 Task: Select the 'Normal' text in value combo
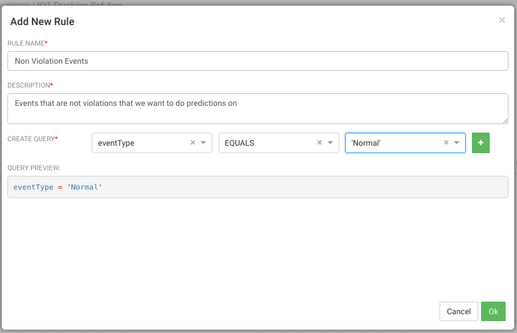coord(366,143)
